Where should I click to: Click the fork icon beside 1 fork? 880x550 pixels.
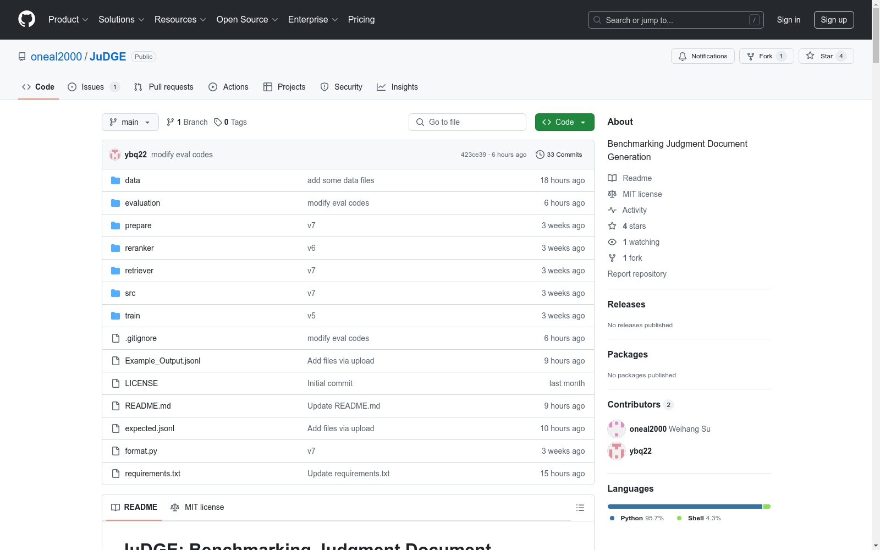pyautogui.click(x=612, y=258)
